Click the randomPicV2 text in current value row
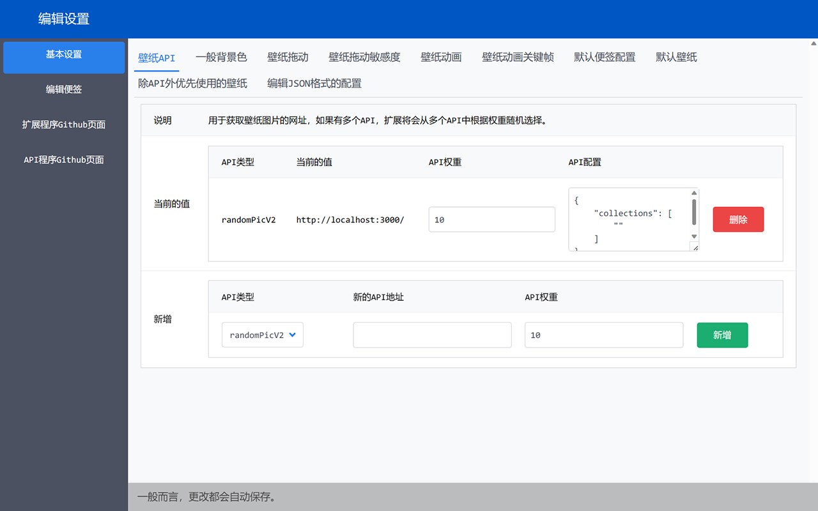Image resolution: width=818 pixels, height=511 pixels. pos(249,220)
